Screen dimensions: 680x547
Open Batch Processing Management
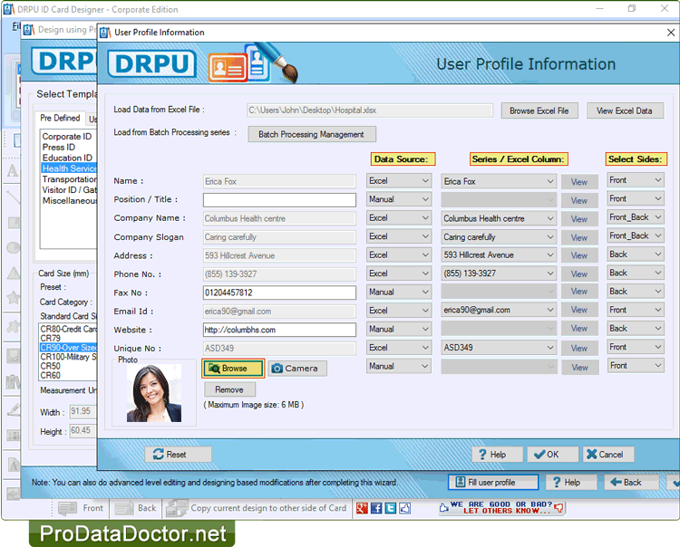[311, 134]
